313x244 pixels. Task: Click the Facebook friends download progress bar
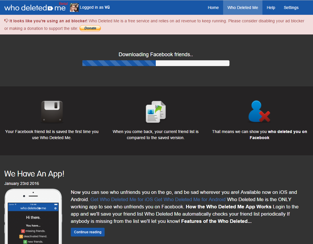point(156,63)
